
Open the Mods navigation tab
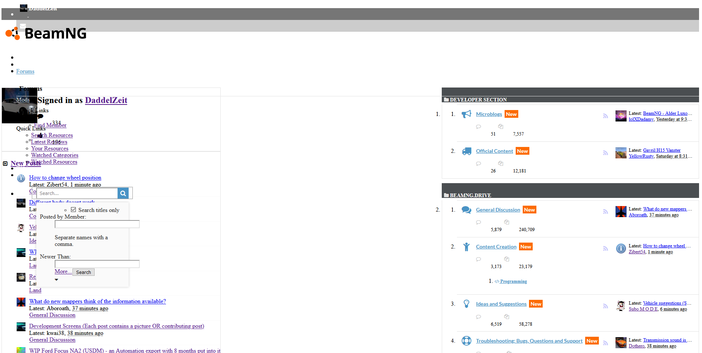[x=23, y=100]
